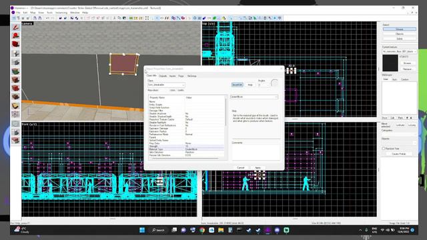The width and height of the screenshot is (427, 240).
Task: Open the Instancing menu
Action: [x=61, y=13]
